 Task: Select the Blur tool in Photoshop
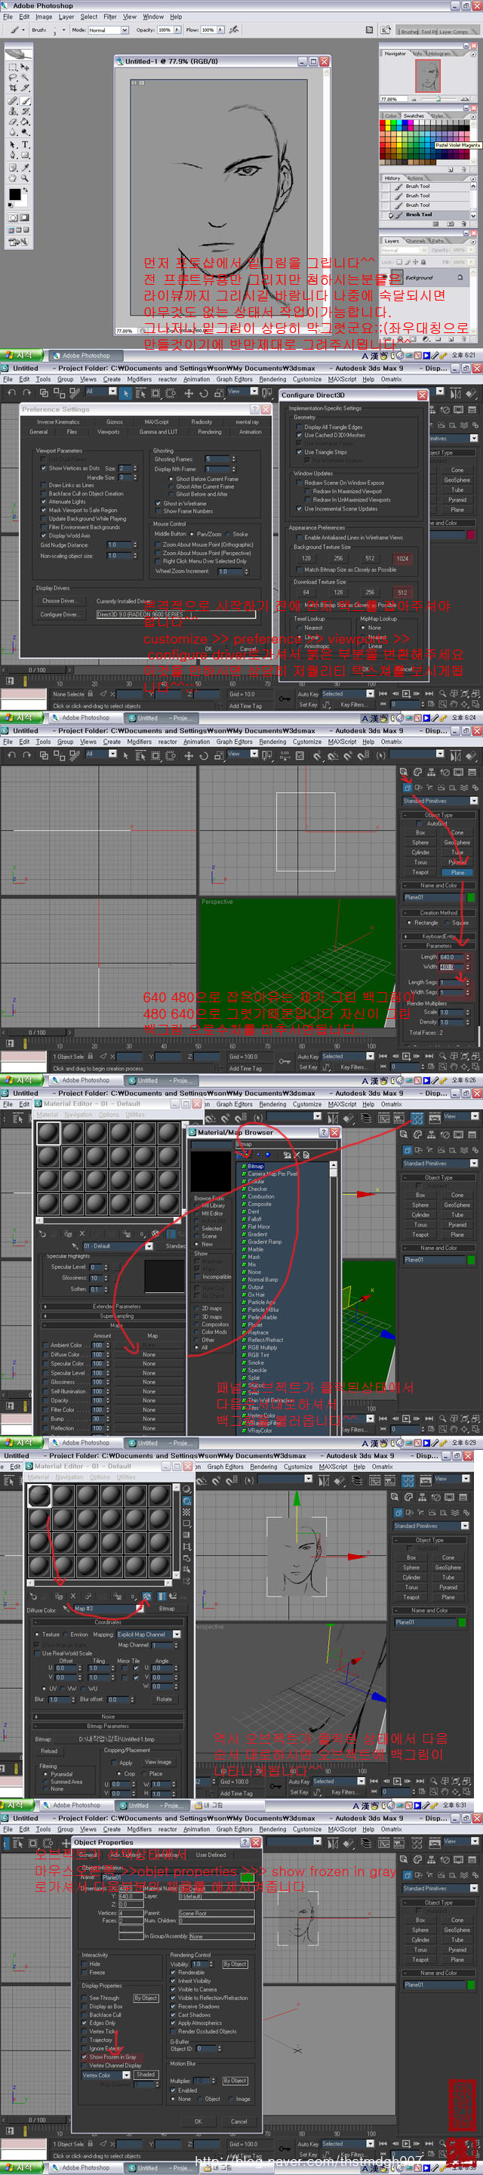(13, 133)
